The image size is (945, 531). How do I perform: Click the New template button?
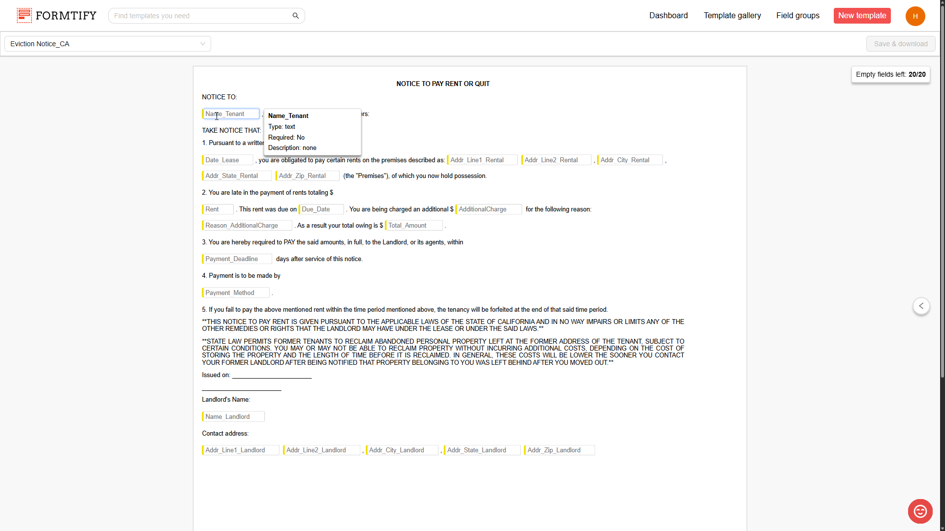coord(862,16)
